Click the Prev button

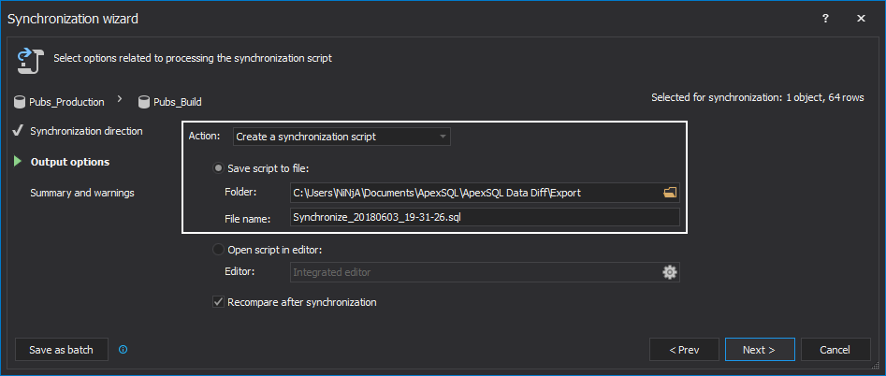(684, 350)
